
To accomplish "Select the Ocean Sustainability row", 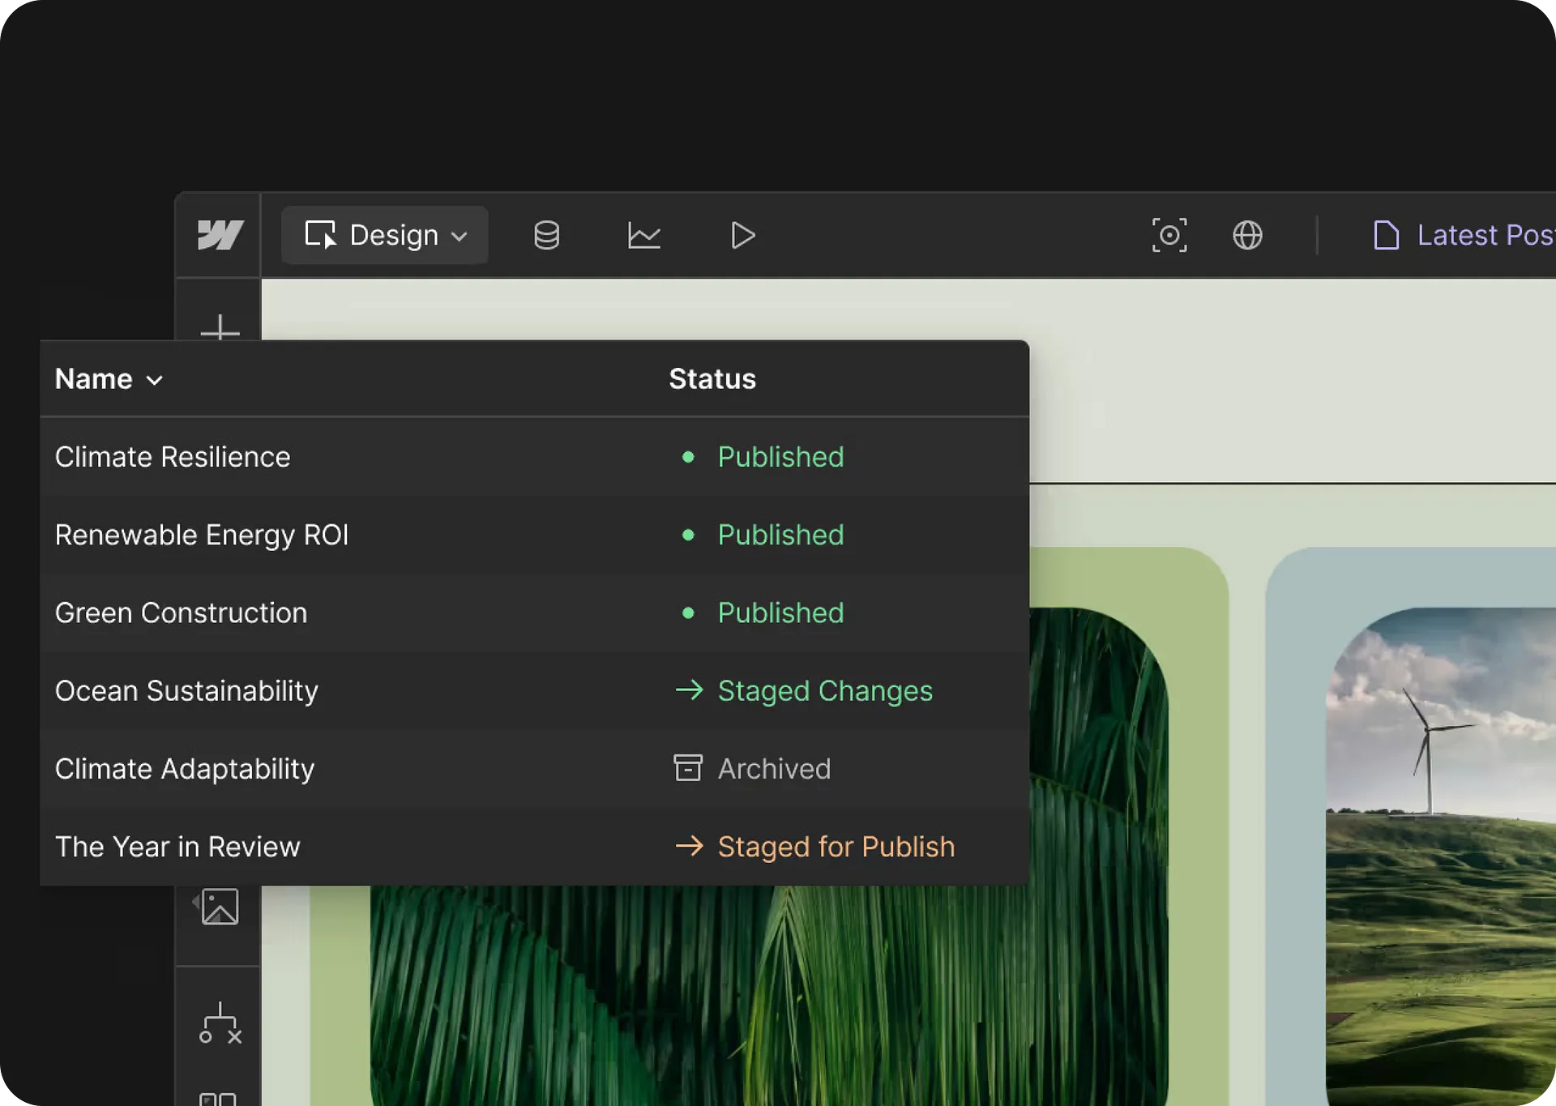I will point(535,690).
